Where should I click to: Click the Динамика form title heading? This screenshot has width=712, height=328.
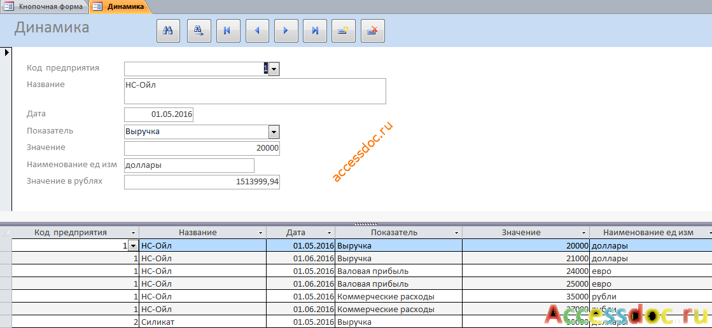[x=52, y=28]
